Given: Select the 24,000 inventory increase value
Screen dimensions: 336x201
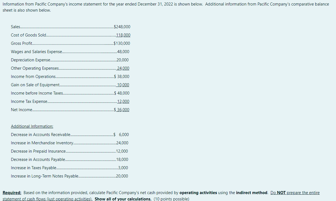Looking at the screenshot, I should pyautogui.click(x=122, y=143).
